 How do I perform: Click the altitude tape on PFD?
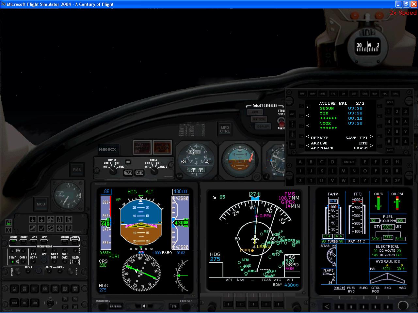pos(180,223)
